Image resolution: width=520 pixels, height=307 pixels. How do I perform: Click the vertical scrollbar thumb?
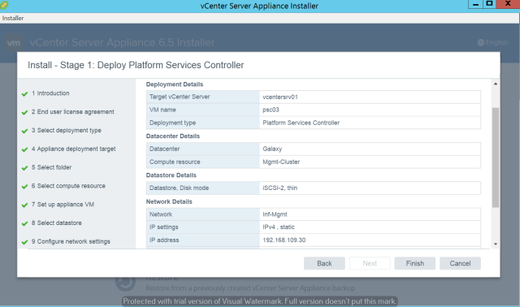coord(496,158)
